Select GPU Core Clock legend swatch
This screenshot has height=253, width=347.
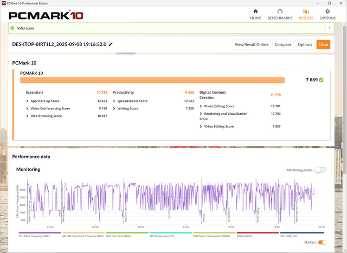(127, 232)
